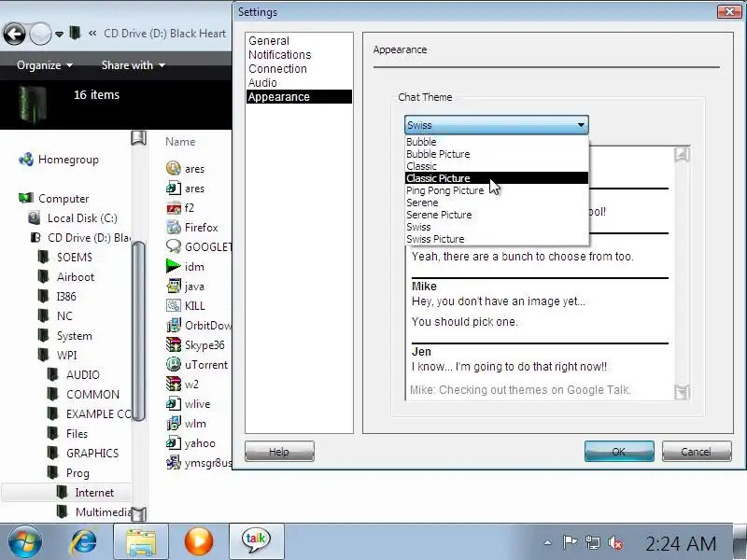Open Internet Explorer from taskbar
Image resolution: width=747 pixels, height=560 pixels.
click(84, 541)
